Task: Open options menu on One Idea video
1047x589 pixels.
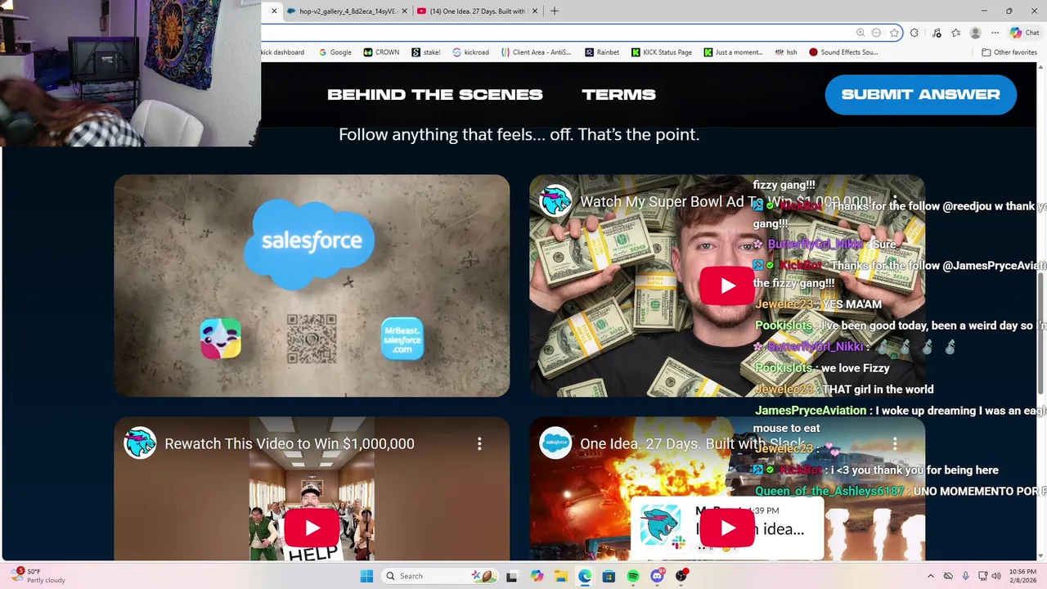Action: 895,443
